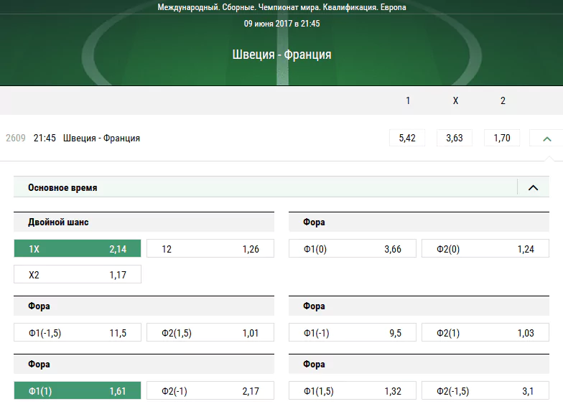Click the column header X
The height and width of the screenshot is (409, 563).
point(455,100)
